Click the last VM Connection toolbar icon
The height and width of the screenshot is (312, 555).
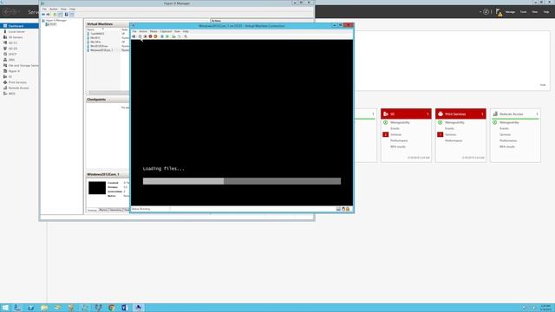(x=186, y=36)
